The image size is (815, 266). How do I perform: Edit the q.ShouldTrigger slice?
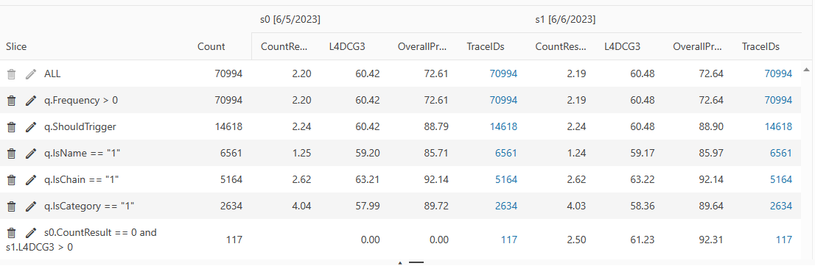[31, 126]
